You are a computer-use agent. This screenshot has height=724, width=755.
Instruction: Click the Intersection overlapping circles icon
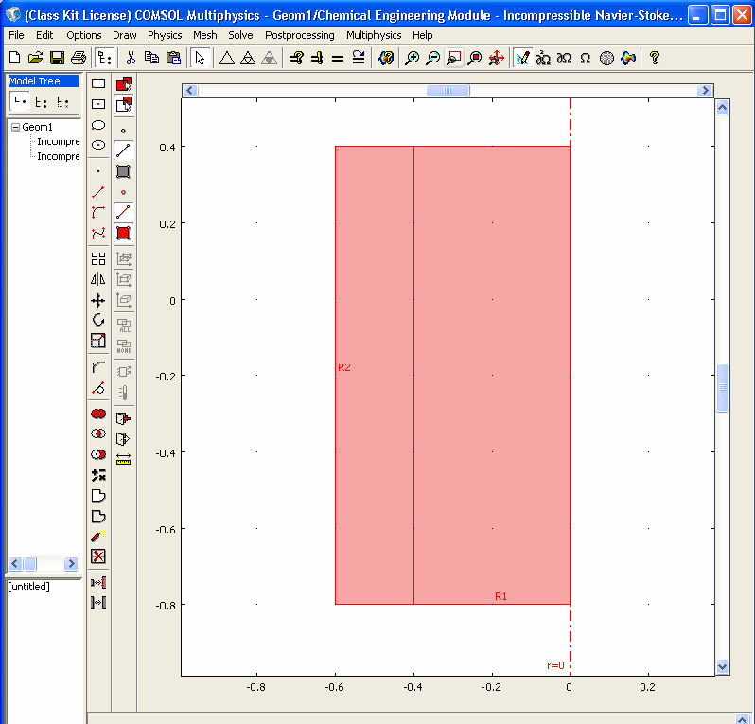98,434
